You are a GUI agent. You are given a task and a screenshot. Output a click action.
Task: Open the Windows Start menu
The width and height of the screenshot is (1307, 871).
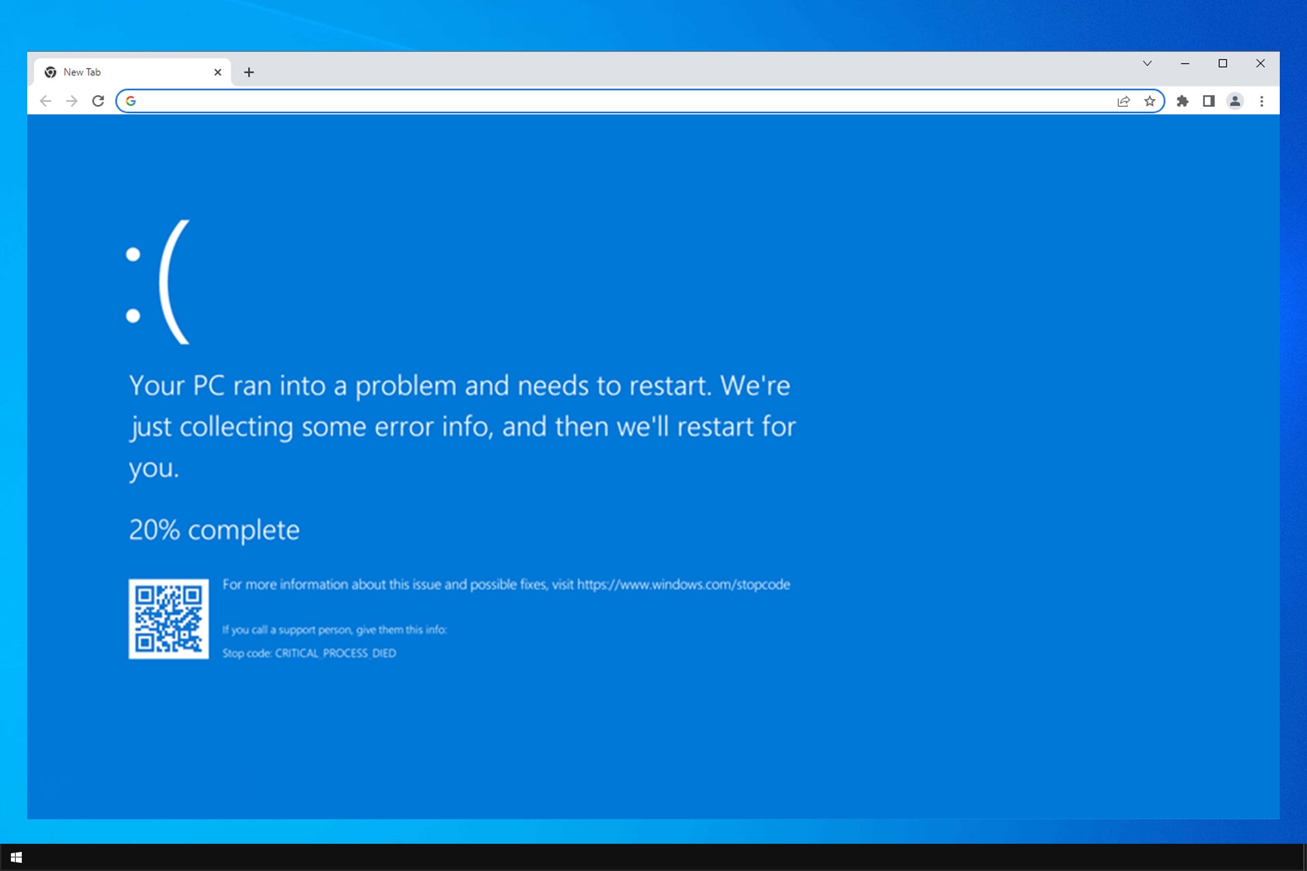tap(16, 857)
